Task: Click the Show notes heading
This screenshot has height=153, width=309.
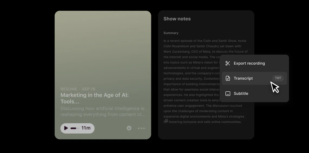Action: point(177,19)
